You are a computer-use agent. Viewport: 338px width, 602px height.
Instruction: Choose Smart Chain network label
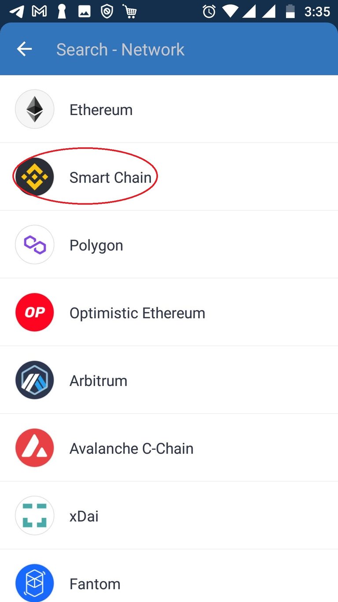point(110,177)
